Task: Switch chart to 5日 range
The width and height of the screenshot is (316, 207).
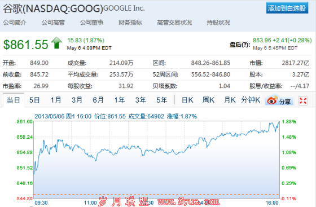Action: 34,100
